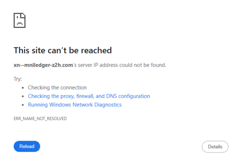This screenshot has width=250, height=160.
Task: Click the "This site can't be reached" heading
Action: pyautogui.click(x=63, y=50)
